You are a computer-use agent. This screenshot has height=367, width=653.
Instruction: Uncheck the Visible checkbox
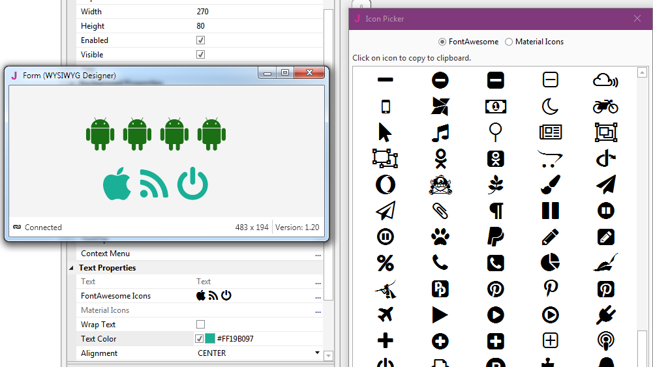coord(200,55)
